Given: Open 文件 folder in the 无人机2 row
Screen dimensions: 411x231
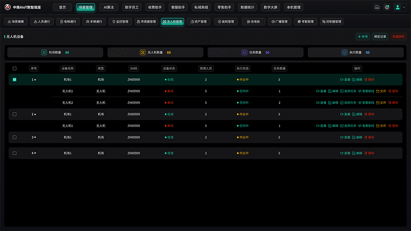Looking at the screenshot, I should (381, 103).
